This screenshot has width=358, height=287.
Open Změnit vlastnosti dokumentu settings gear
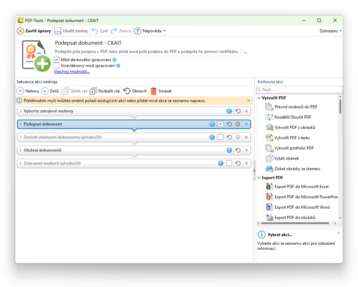238,137
